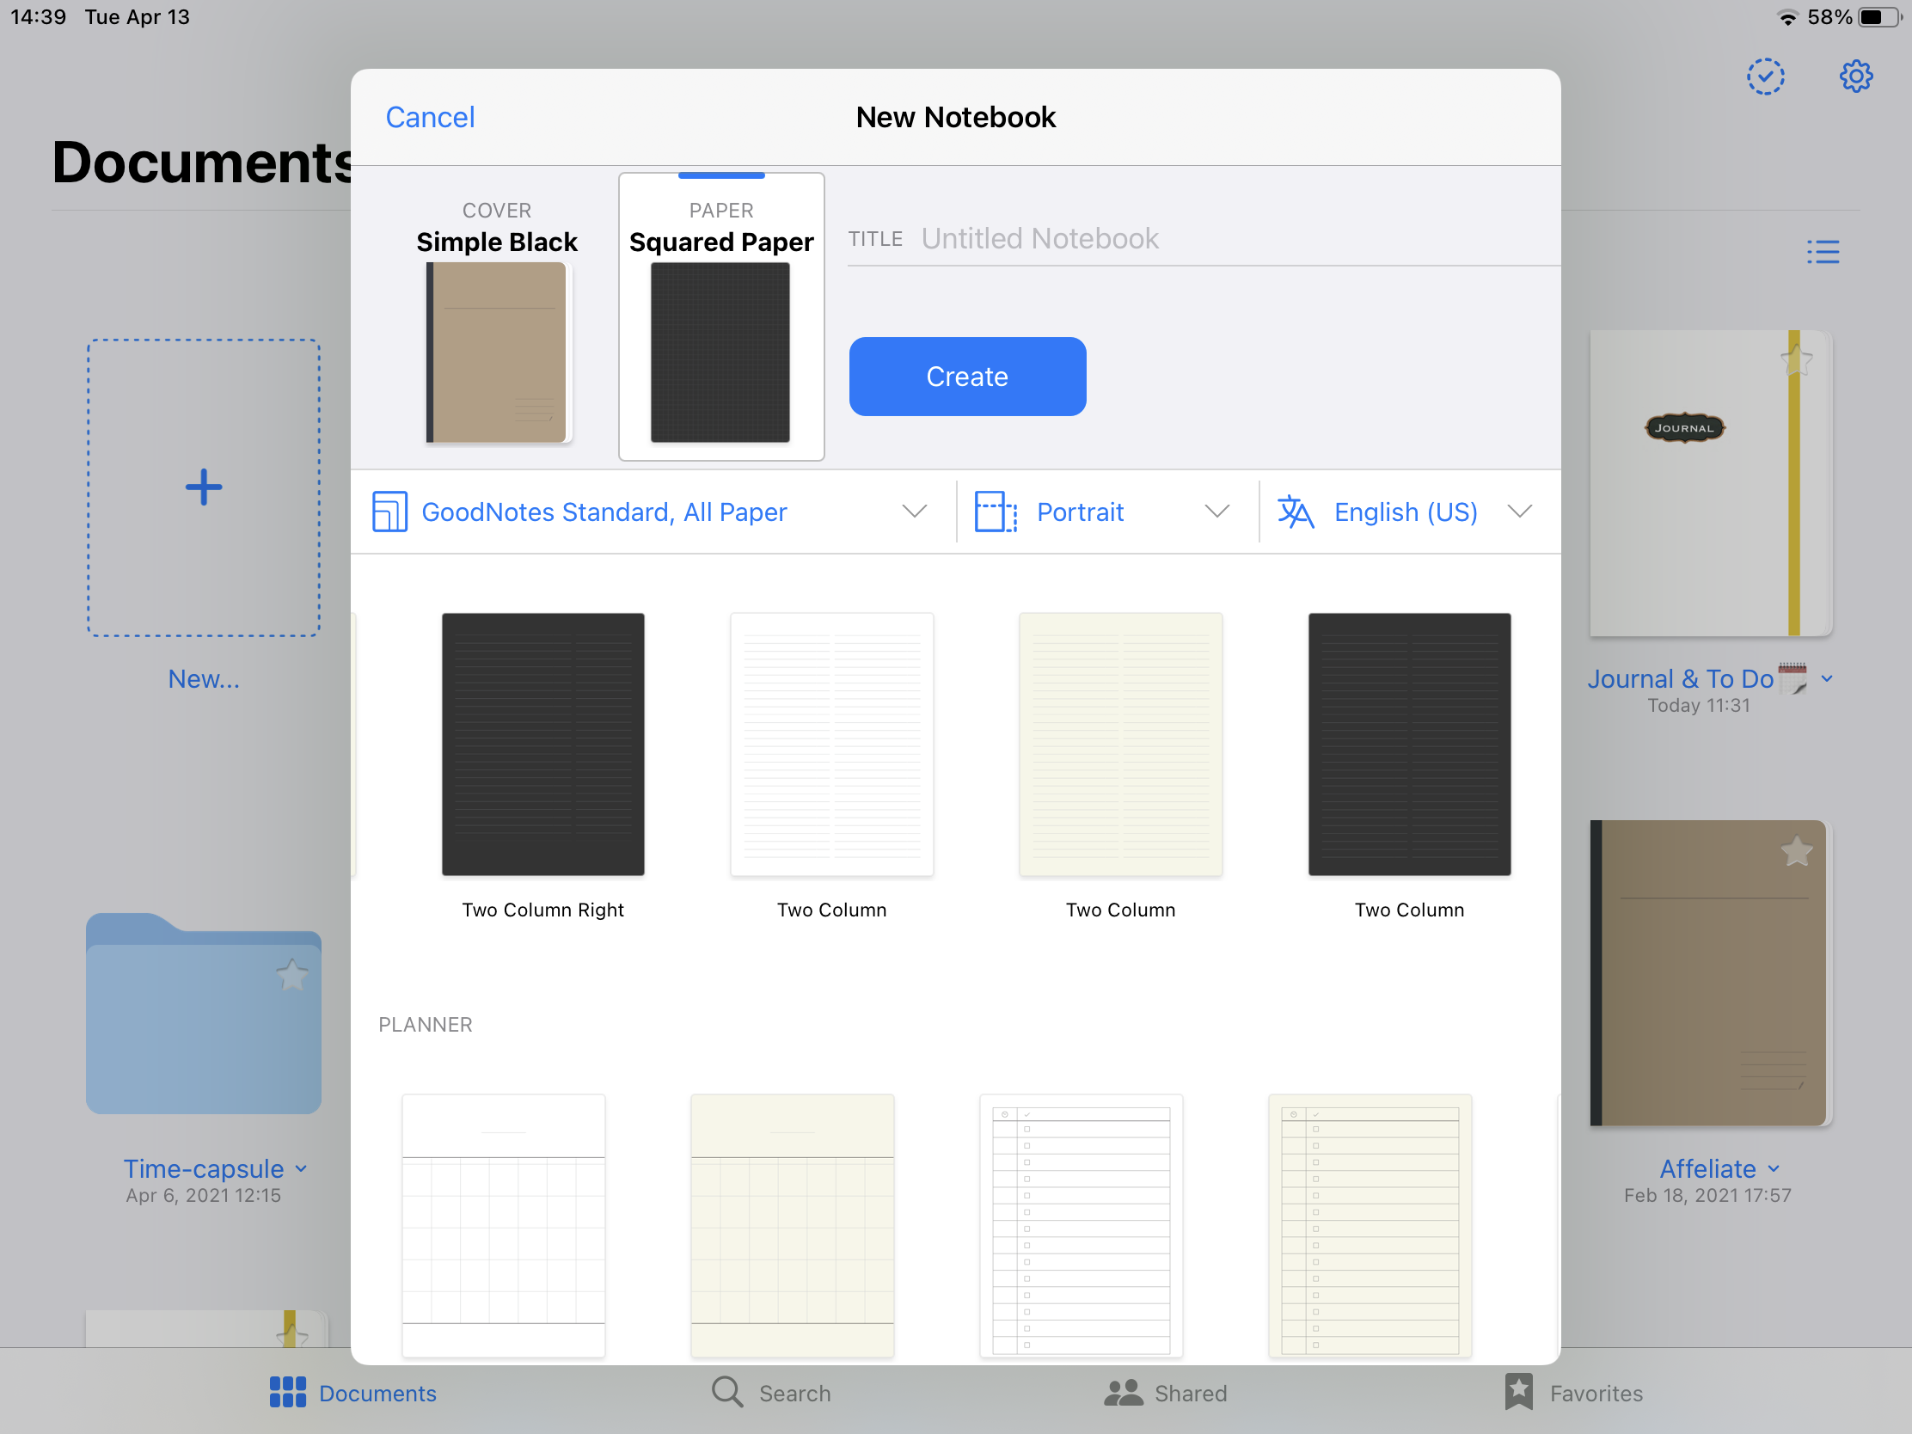1912x1434 pixels.
Task: Open Favorites tab with bookmark icon
Action: pyautogui.click(x=1573, y=1393)
